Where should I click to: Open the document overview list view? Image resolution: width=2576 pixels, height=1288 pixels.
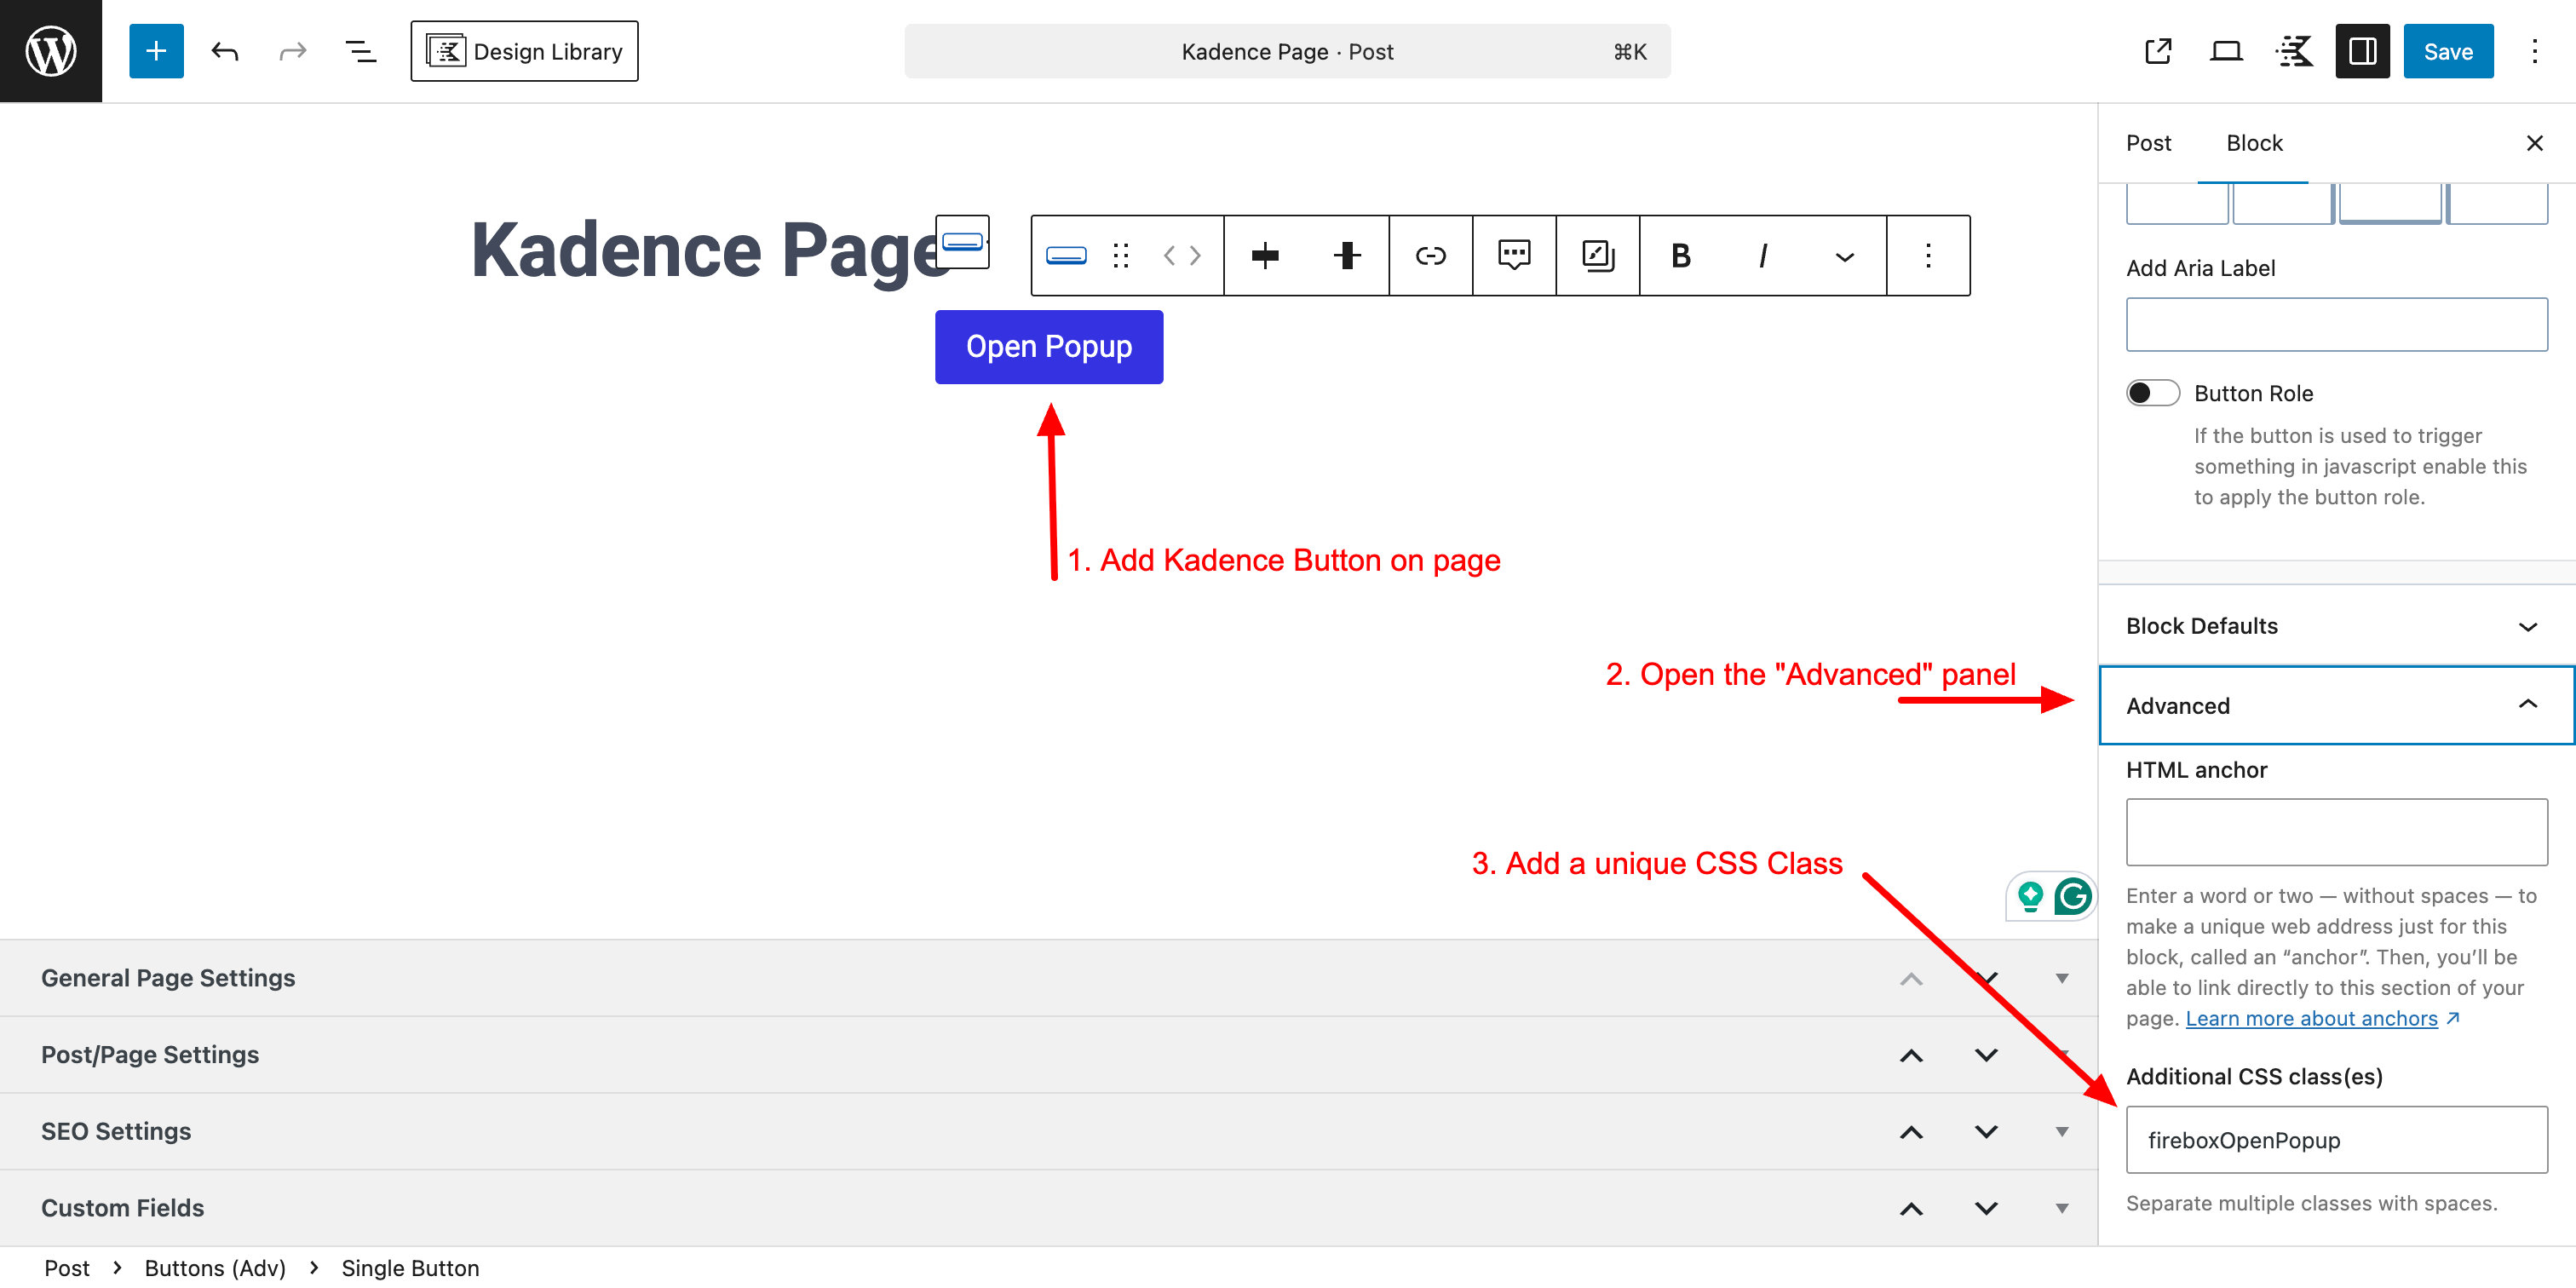tap(360, 51)
